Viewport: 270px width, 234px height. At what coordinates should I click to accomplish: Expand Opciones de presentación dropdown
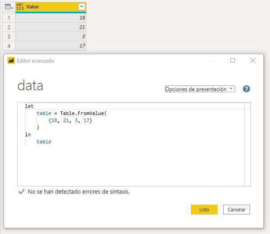(199, 89)
